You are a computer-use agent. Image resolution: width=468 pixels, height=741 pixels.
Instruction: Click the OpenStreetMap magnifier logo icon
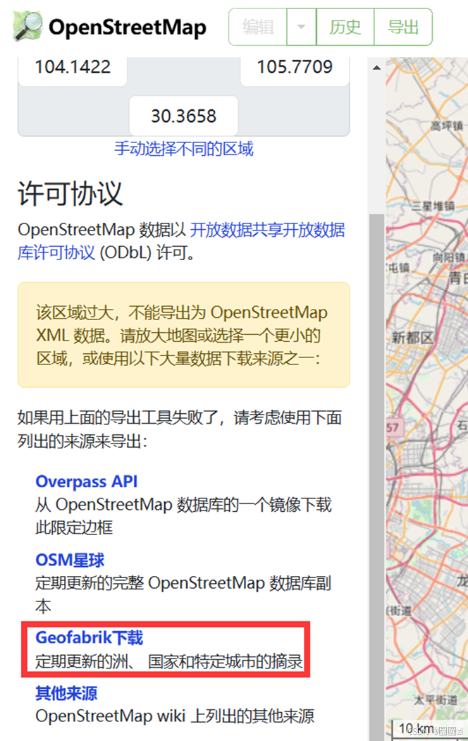[28, 26]
